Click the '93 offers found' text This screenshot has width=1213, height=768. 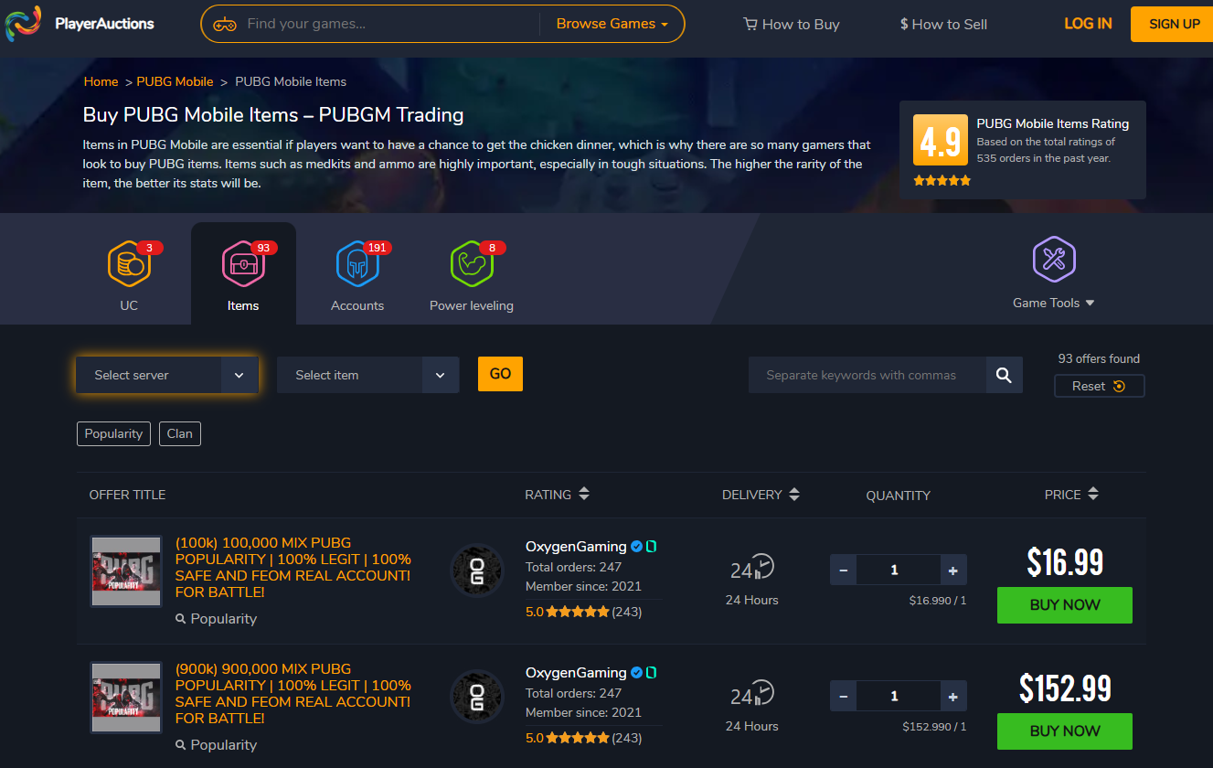pos(1099,358)
